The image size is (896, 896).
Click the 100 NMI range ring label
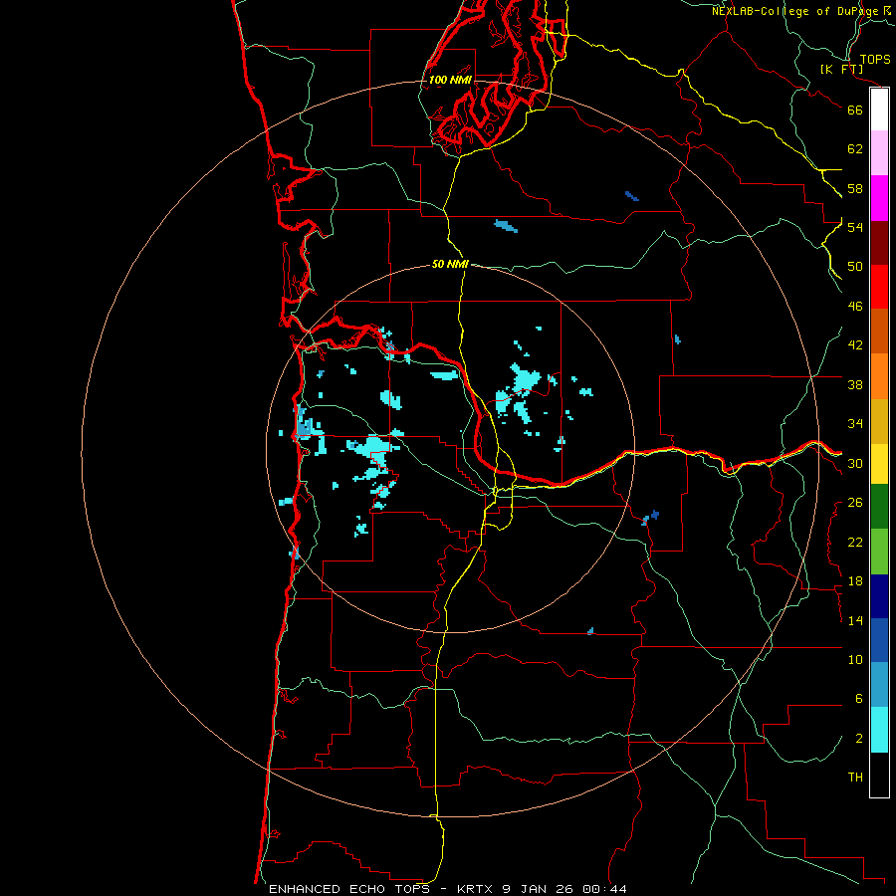point(450,80)
